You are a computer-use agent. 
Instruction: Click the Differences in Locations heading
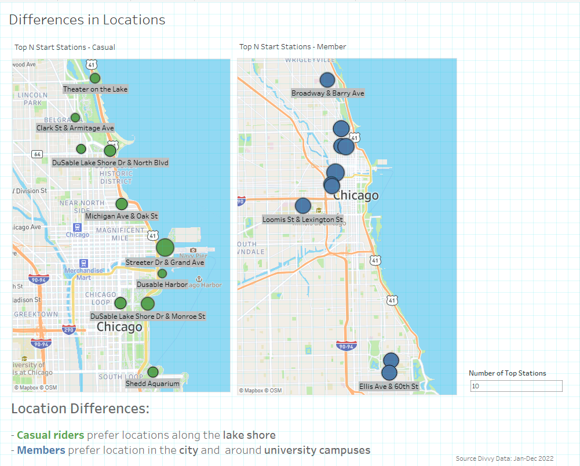point(87,20)
